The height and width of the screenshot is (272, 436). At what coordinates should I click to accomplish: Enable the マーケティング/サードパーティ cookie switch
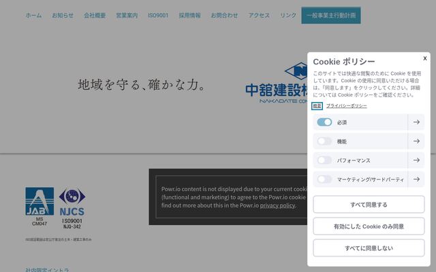324,180
